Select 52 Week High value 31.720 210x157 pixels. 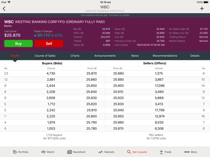204,29
